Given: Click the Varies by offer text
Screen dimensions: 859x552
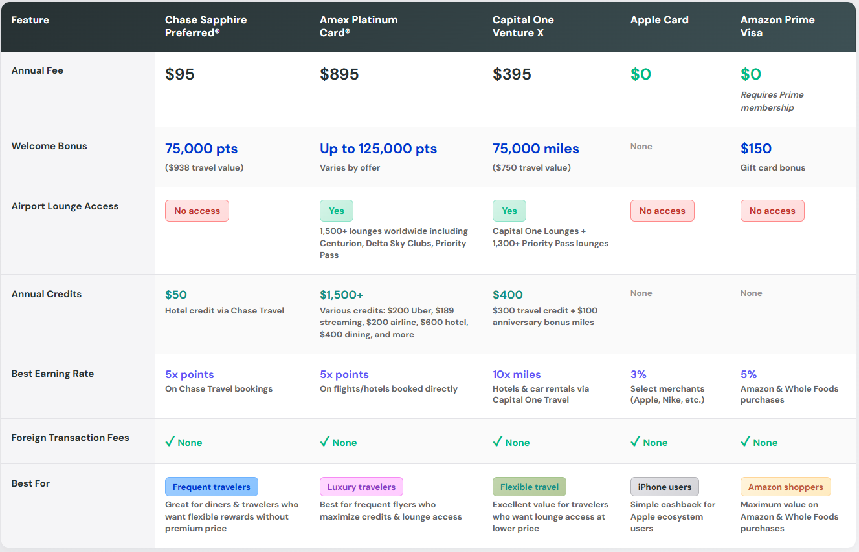Looking at the screenshot, I should pyautogui.click(x=350, y=167).
